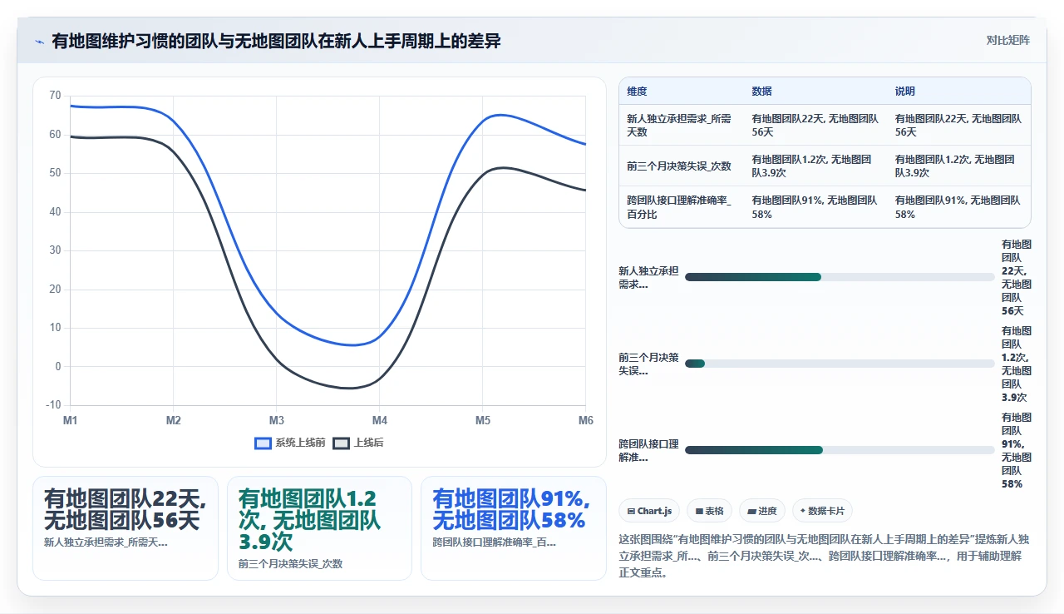Select the 表格 tag chip
This screenshot has height=614, width=1064.
pyautogui.click(x=710, y=511)
